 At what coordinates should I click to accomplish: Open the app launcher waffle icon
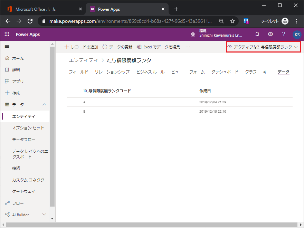click(7, 34)
